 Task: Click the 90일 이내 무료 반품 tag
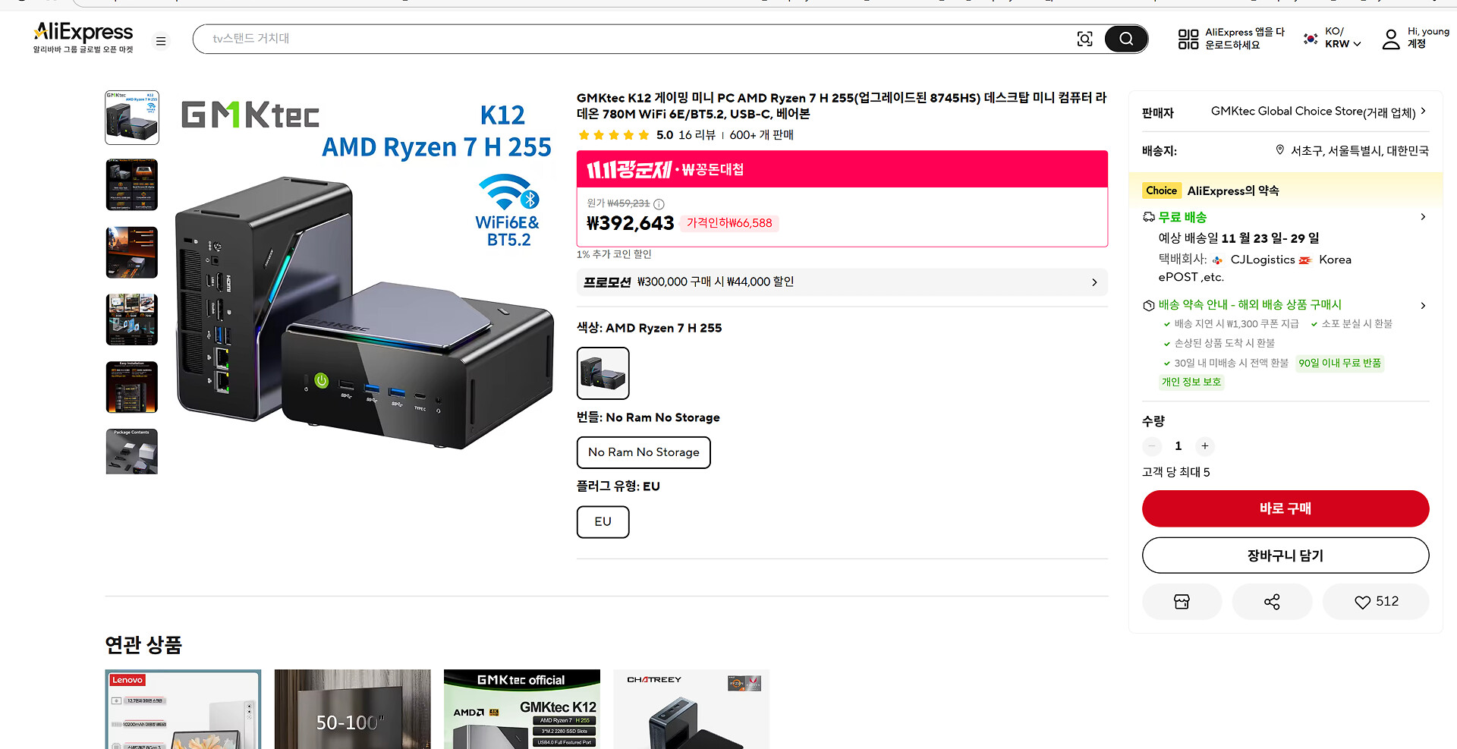1339,363
